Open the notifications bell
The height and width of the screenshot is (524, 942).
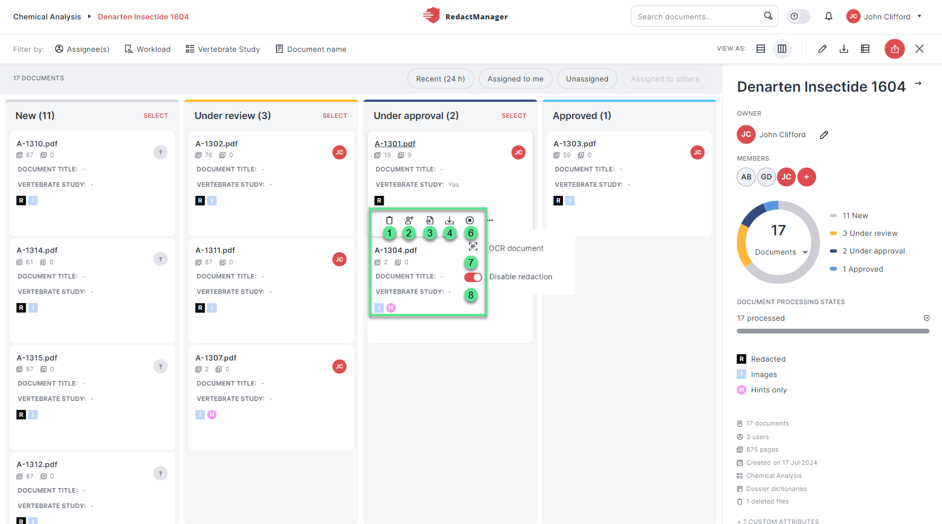(x=829, y=17)
